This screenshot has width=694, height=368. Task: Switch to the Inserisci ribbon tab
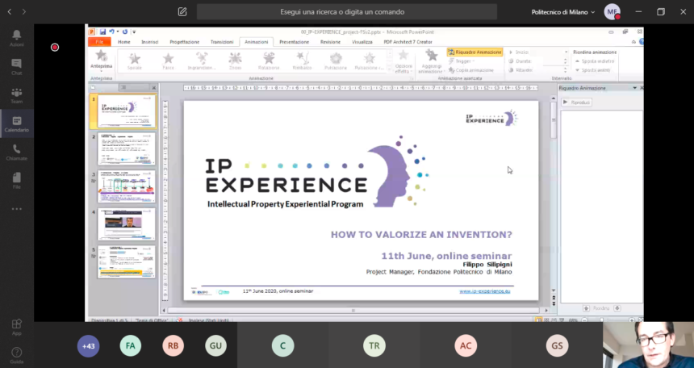[150, 42]
